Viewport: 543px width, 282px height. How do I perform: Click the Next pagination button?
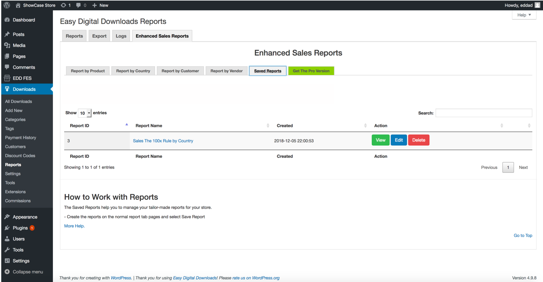523,167
